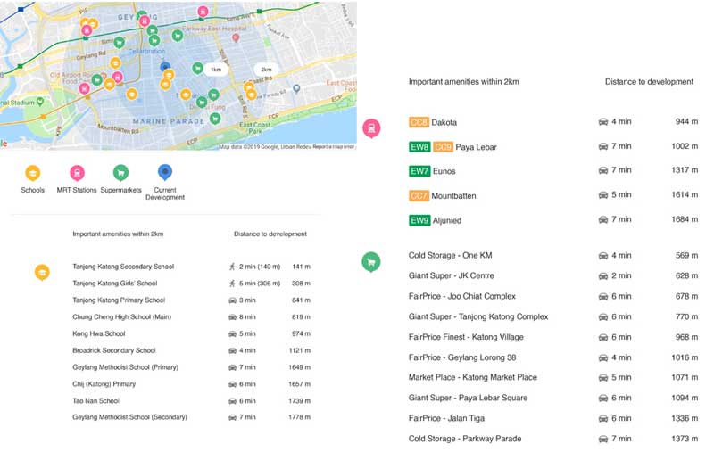The width and height of the screenshot is (714, 452).
Task: Click the Mountbatten station name
Action: [x=453, y=196]
